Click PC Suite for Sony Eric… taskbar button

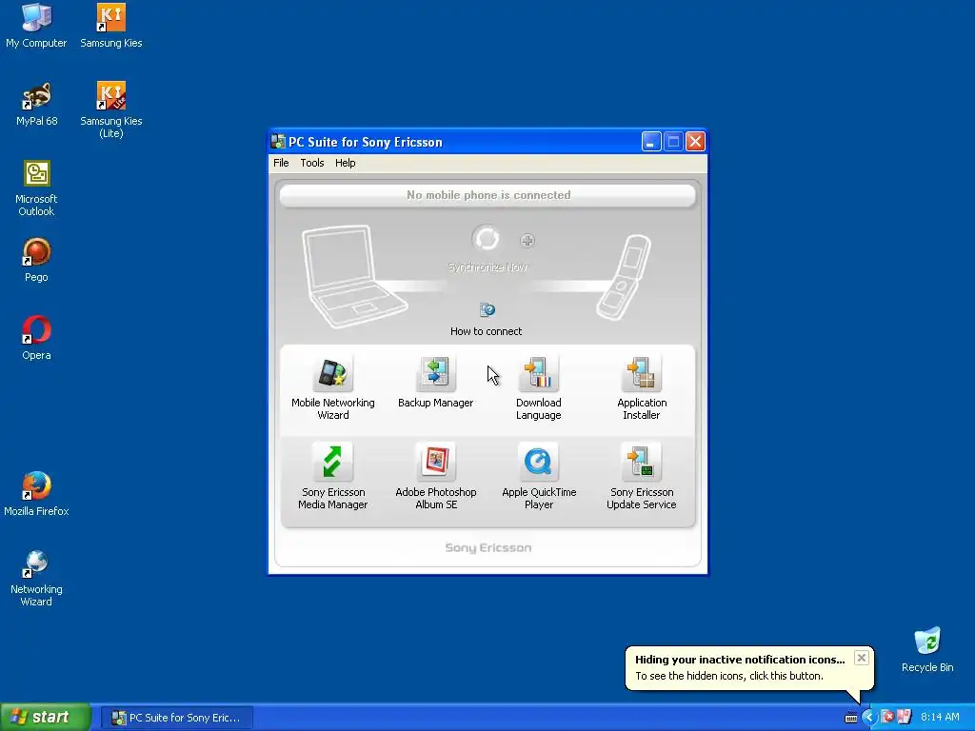coord(176,718)
